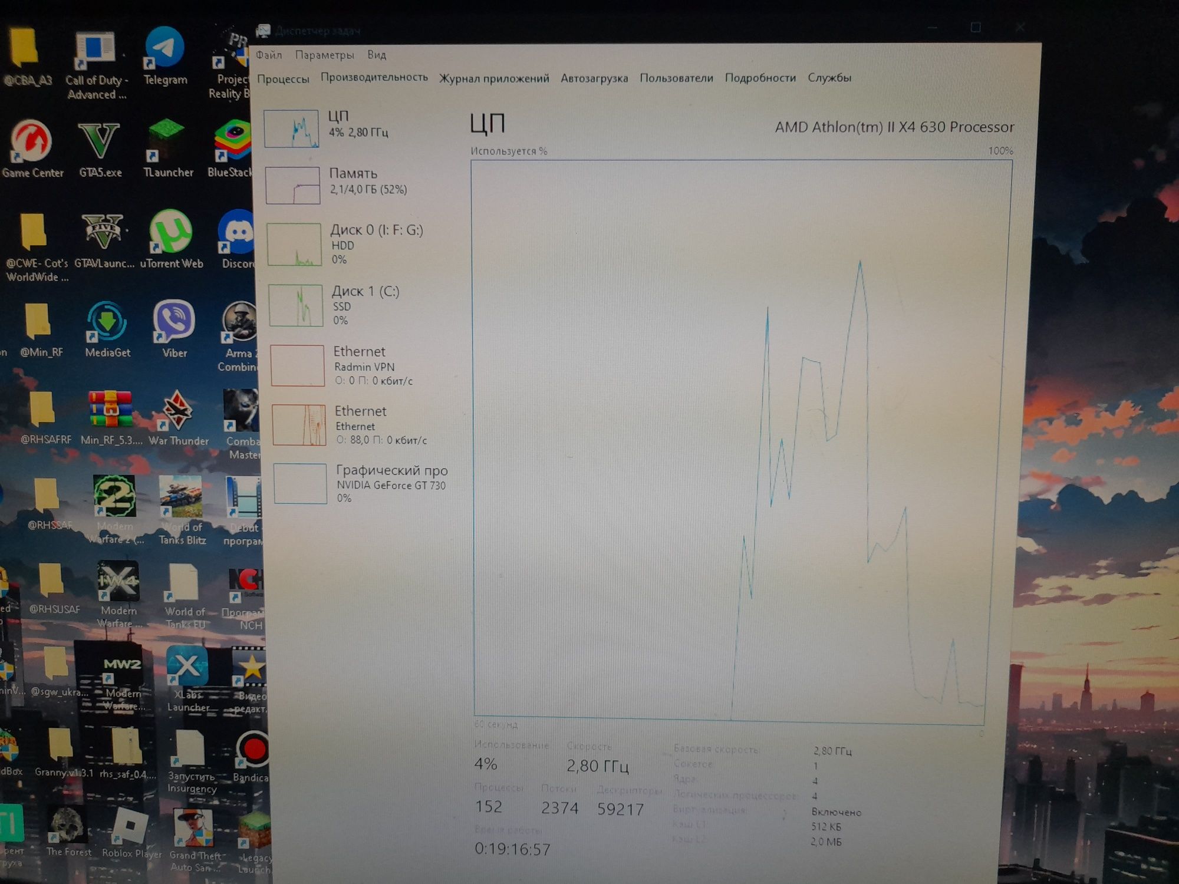Switch to the Службы tab
The image size is (1179, 884).
(829, 78)
